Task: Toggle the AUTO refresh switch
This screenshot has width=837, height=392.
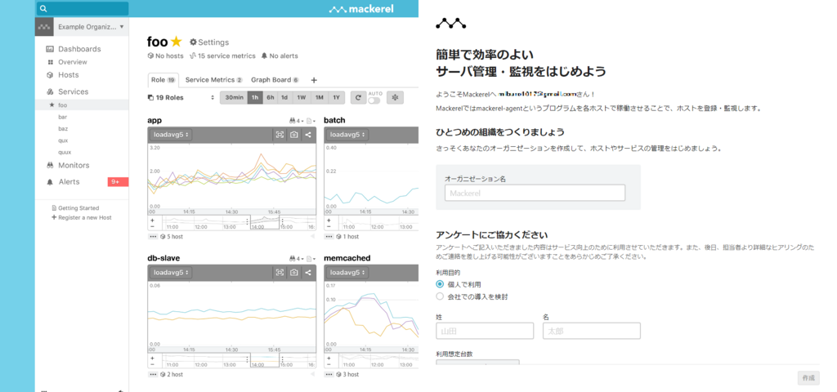Action: tap(374, 100)
